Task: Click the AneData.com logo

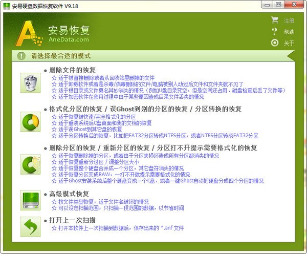Action: (53, 33)
